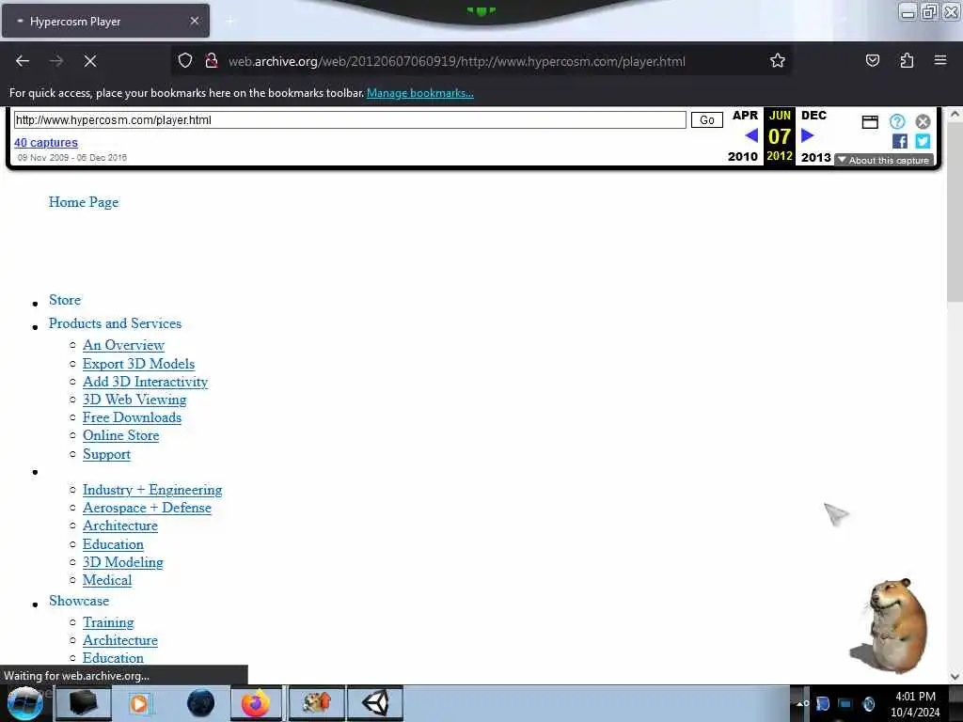This screenshot has width=963, height=722.
Task: Open the Home Page link
Action: pos(84,202)
